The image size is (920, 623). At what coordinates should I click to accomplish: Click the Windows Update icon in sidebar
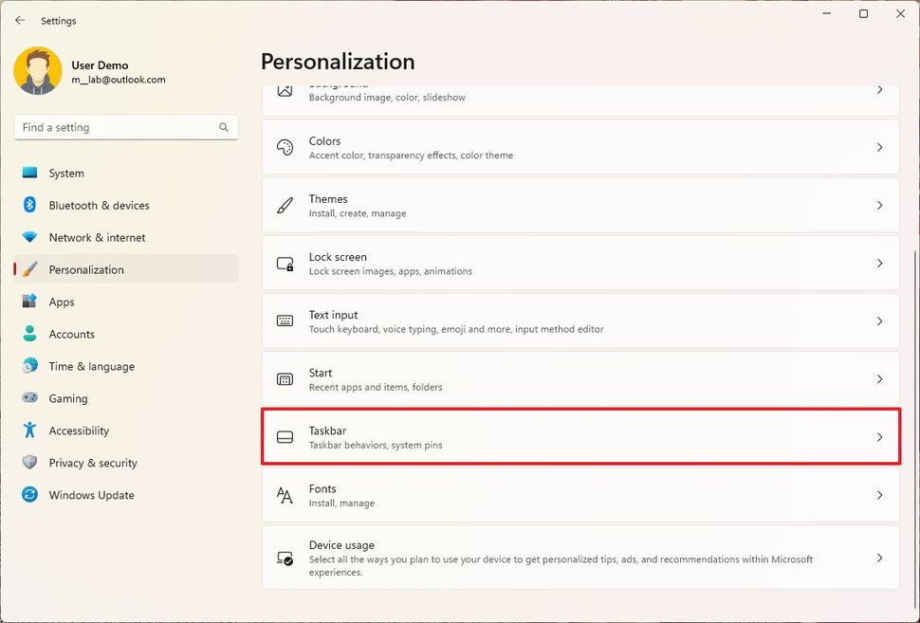29,495
